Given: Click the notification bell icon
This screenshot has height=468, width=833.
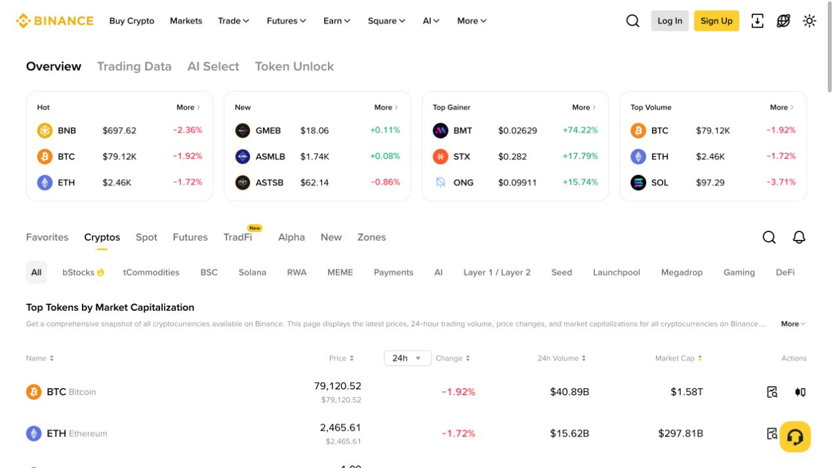Looking at the screenshot, I should [799, 237].
